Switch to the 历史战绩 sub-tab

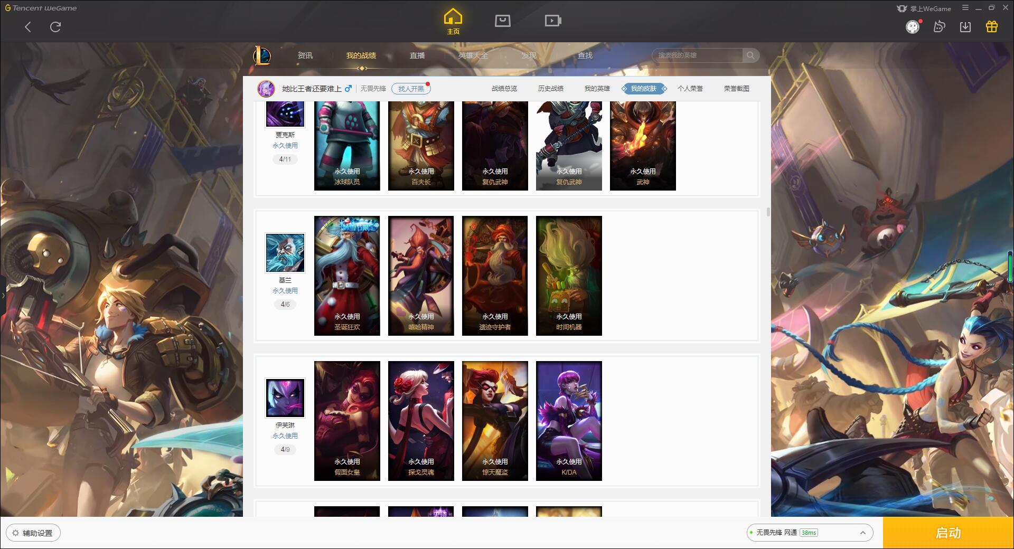551,89
